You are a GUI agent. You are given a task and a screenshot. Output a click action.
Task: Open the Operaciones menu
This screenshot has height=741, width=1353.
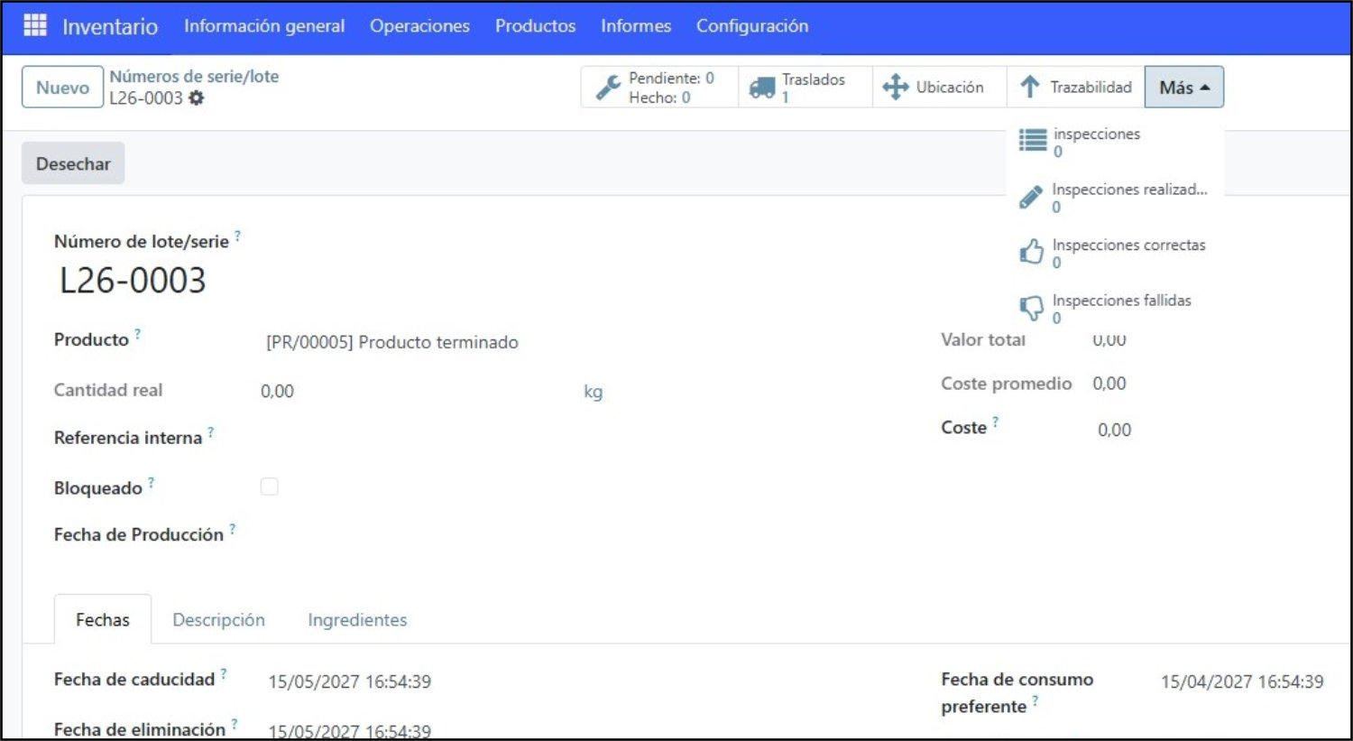tap(419, 26)
